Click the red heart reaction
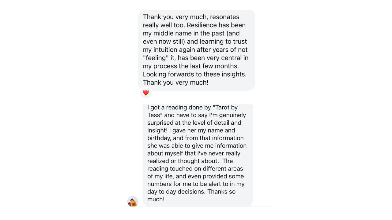The image size is (392, 220). click(146, 93)
